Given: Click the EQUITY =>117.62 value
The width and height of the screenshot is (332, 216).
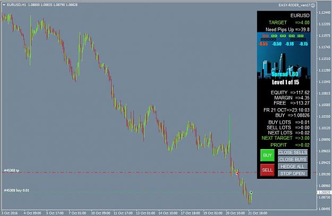Looking at the screenshot, I should point(290,92).
